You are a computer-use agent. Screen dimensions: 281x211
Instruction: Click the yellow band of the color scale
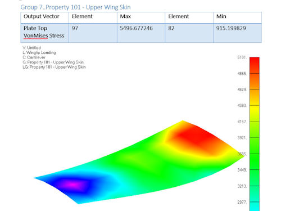[x=255, y=113]
